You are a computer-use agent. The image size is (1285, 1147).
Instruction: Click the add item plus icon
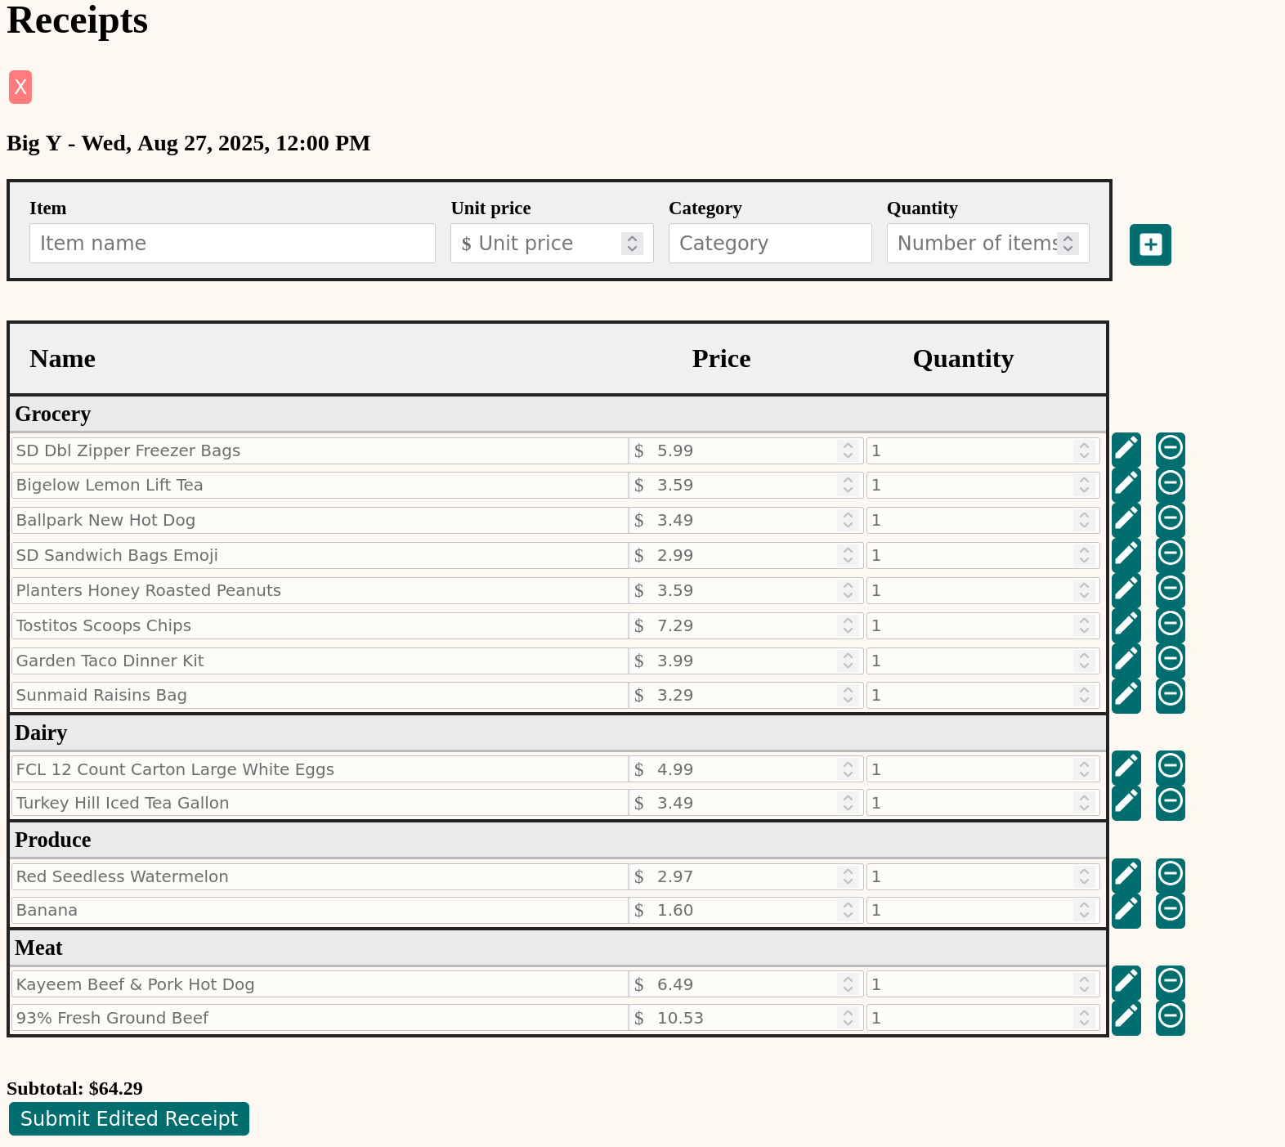tap(1150, 244)
